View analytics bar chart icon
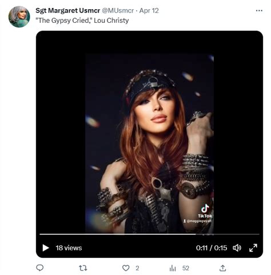This screenshot has width=271, height=275. [173, 268]
